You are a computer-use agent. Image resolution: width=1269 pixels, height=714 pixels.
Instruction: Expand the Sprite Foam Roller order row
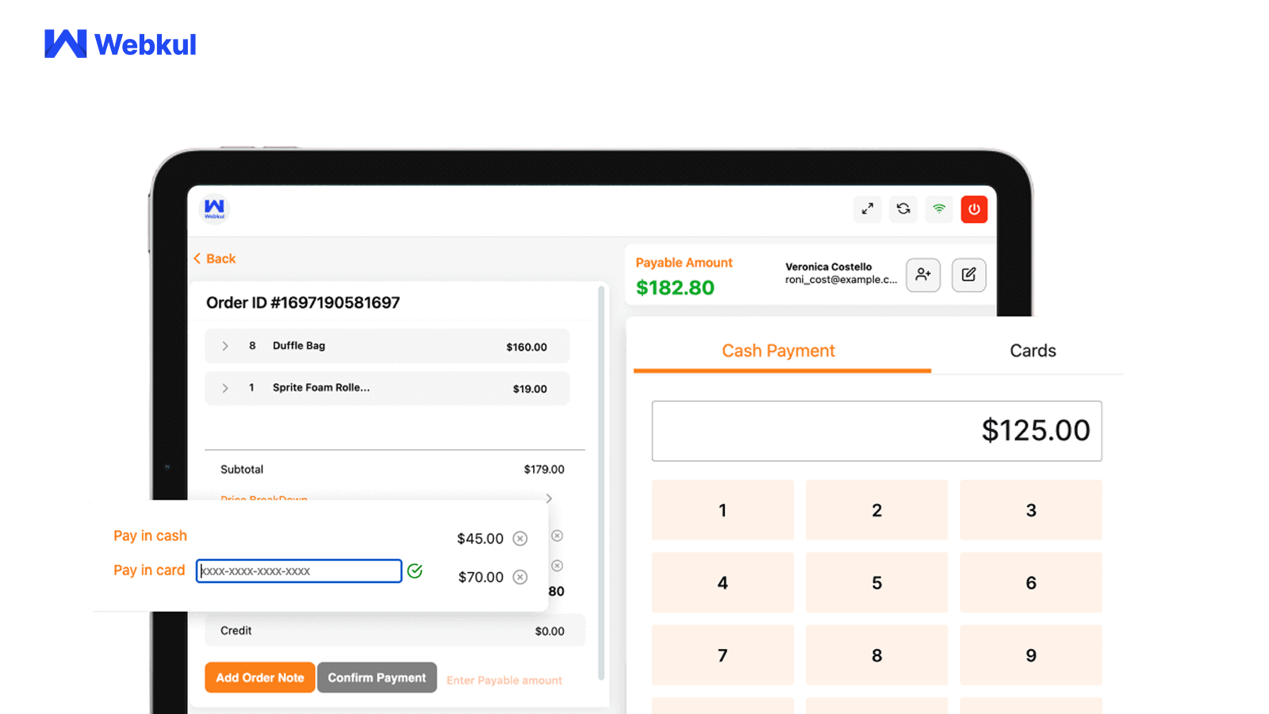pos(225,388)
